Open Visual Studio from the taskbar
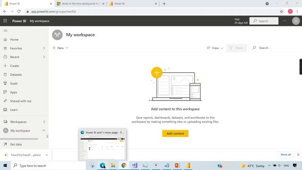 [134, 165]
